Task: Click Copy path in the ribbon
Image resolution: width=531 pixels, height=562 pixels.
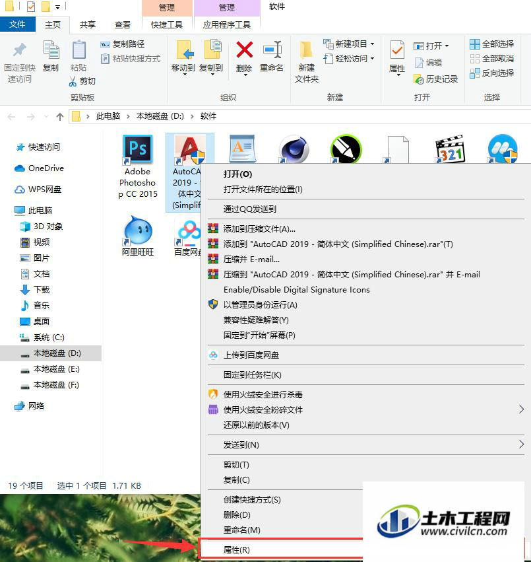Action: pos(123,44)
